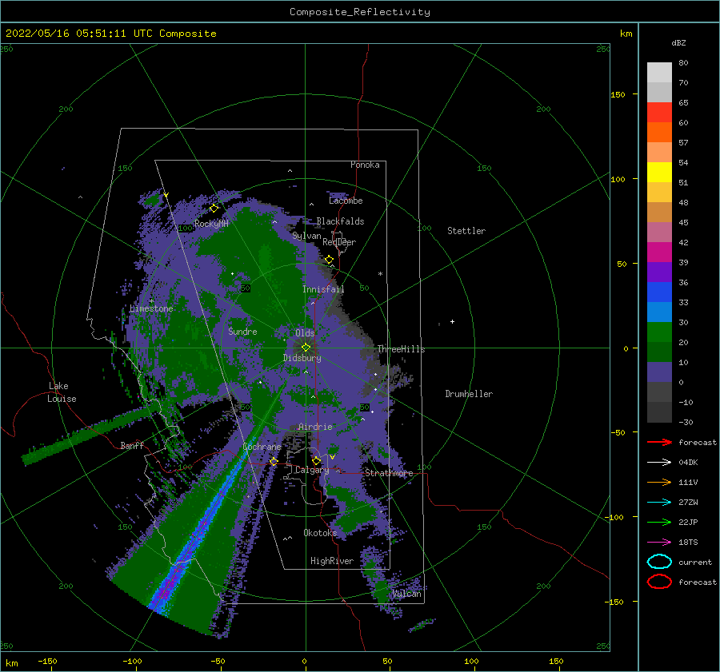Select the dark green 10-20 dBZ swatch
The width and height of the screenshot is (720, 672).
point(659,352)
